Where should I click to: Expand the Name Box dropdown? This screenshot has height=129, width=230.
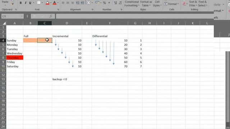pyautogui.click(x=22, y=16)
